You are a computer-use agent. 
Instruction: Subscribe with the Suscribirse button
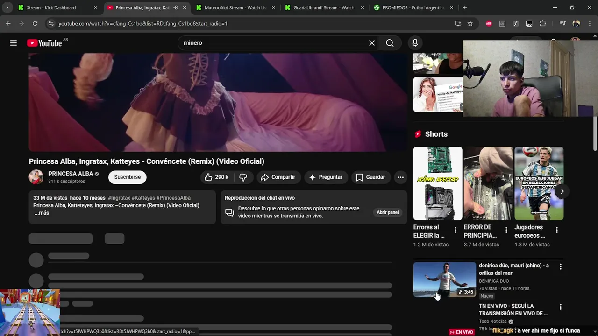(128, 177)
